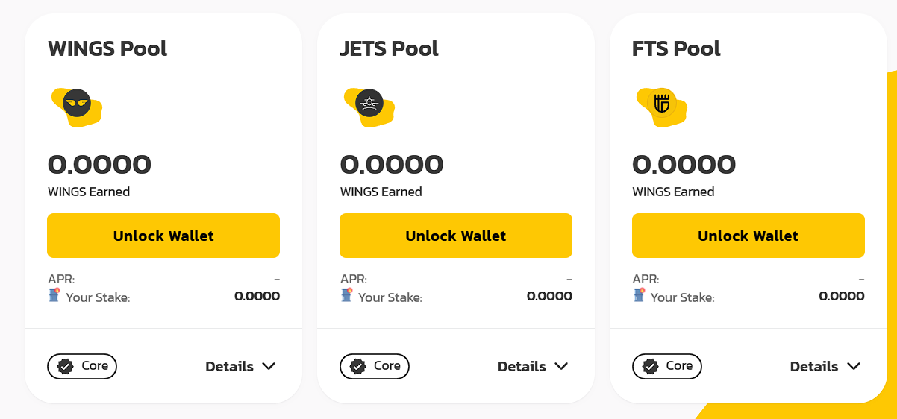Click the calculator icon beside JETS Your Stake

(x=346, y=295)
